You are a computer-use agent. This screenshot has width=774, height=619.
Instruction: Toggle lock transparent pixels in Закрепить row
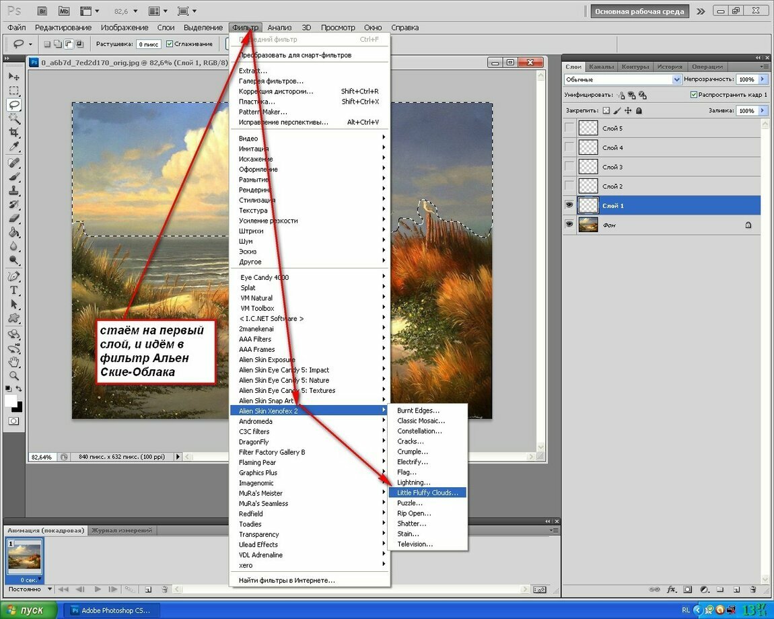click(606, 110)
